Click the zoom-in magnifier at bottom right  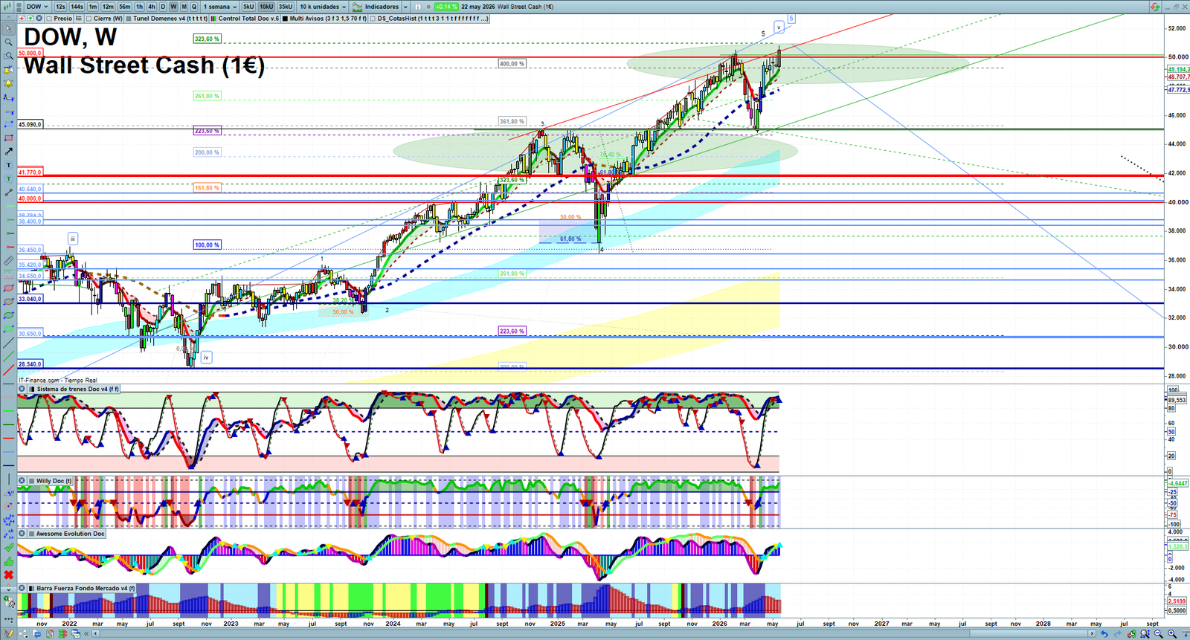(1172, 633)
